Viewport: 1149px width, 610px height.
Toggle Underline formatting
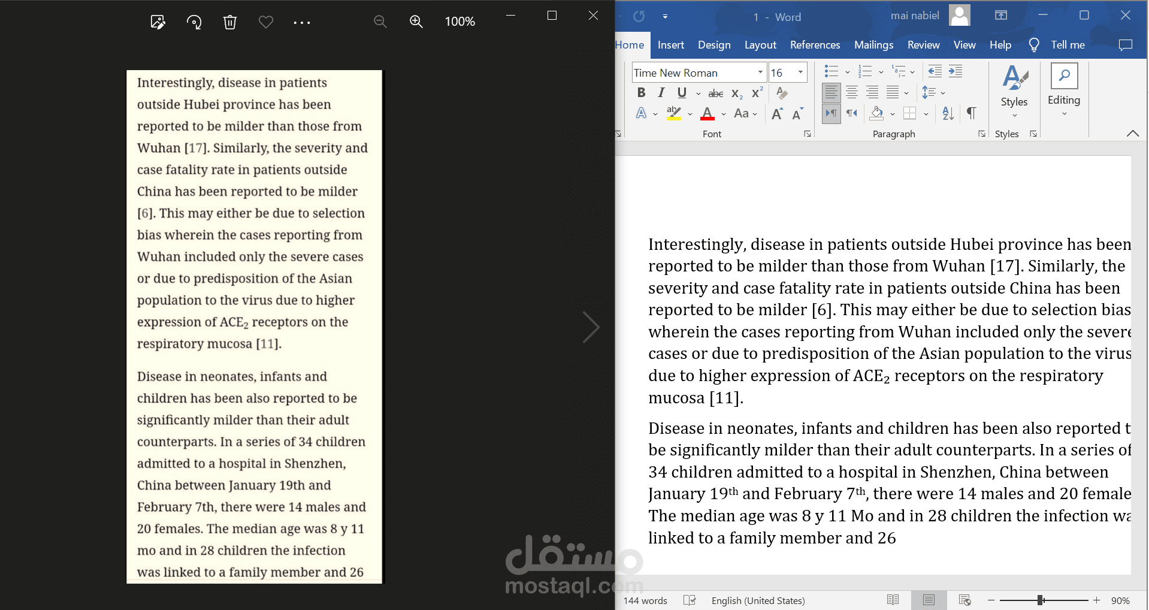(682, 93)
